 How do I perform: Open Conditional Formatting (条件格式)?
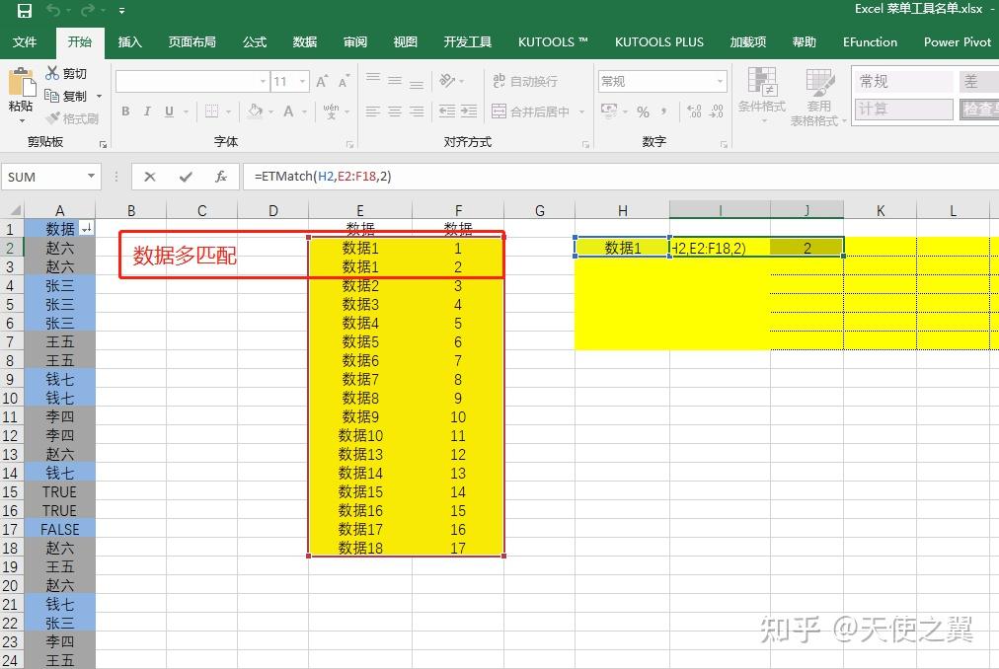[x=762, y=95]
